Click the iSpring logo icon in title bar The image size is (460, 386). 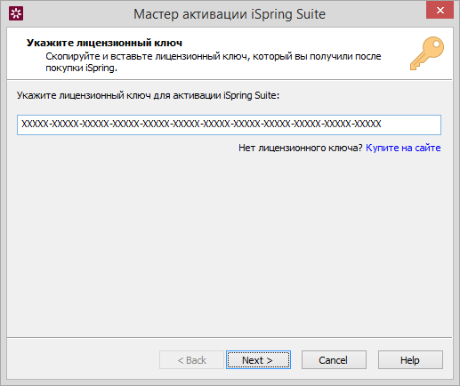tap(16, 13)
